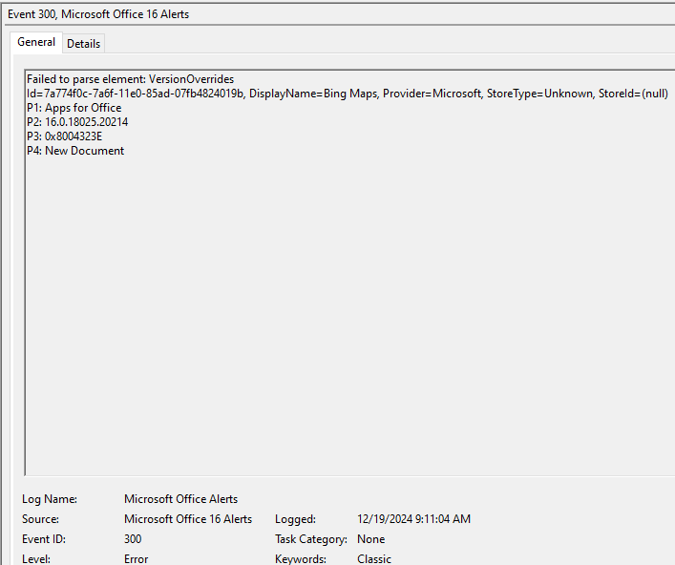Click the 'Source:' label
This screenshot has height=565, width=675.
point(40,519)
